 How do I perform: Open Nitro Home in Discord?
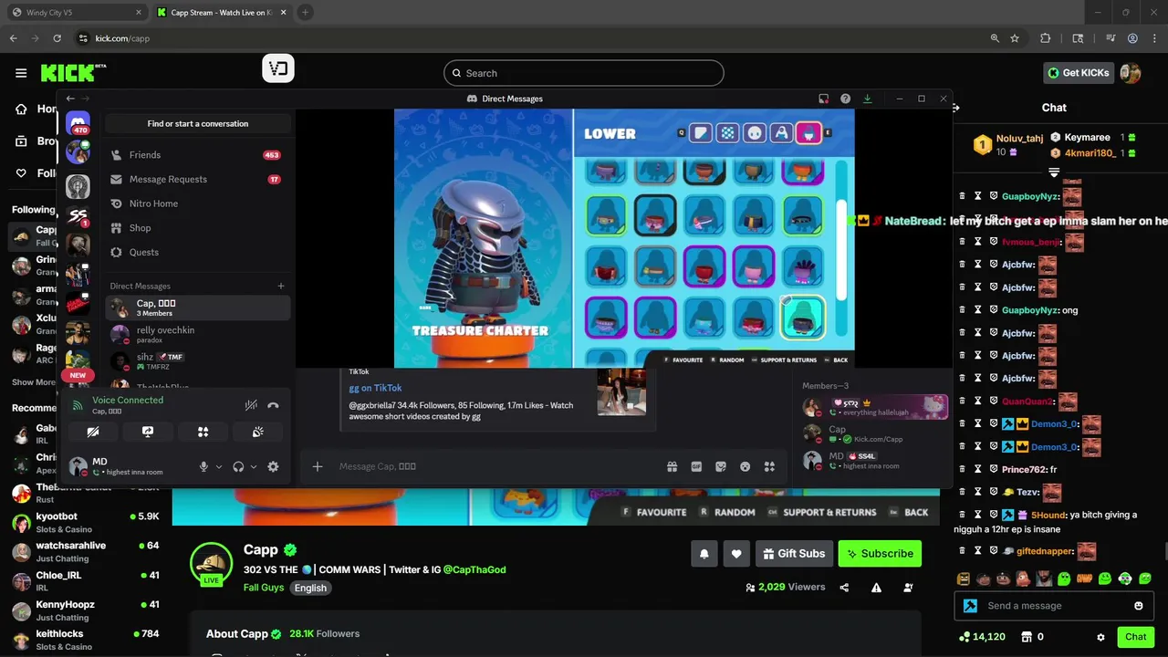197,203
